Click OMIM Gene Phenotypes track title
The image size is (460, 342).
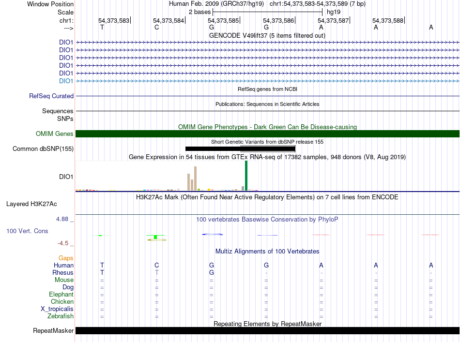click(267, 127)
